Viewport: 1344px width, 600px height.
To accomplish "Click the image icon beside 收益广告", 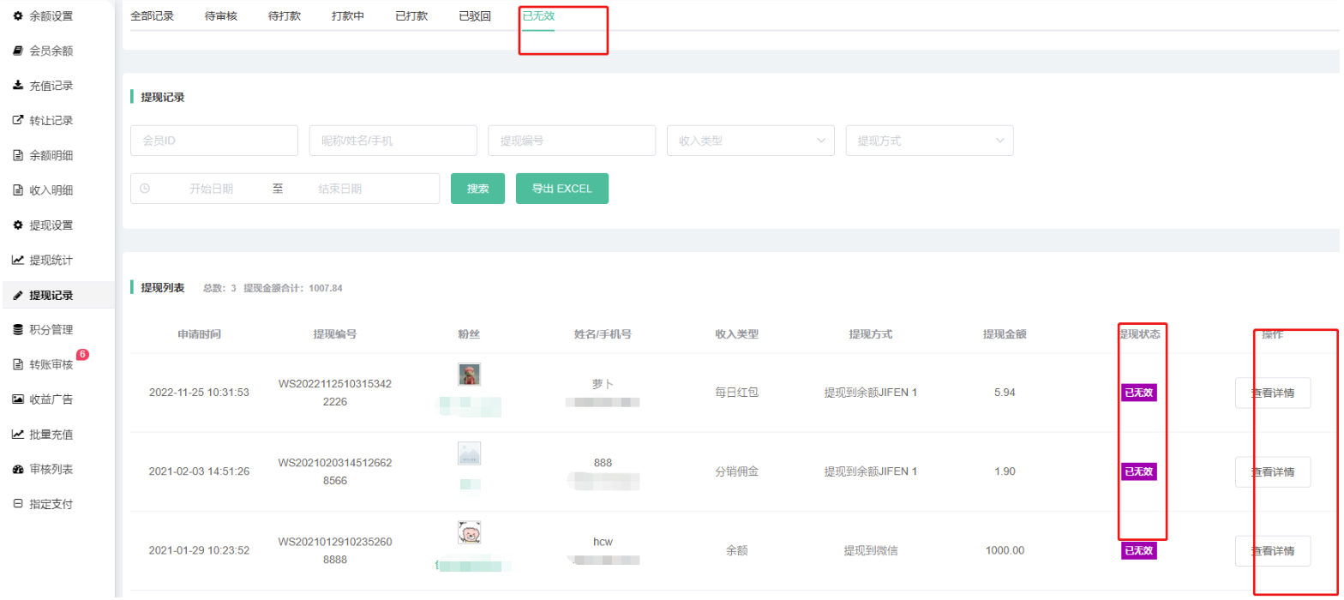I will (x=18, y=399).
